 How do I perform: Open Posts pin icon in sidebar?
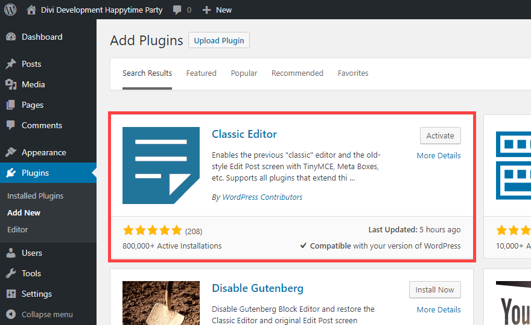point(11,64)
